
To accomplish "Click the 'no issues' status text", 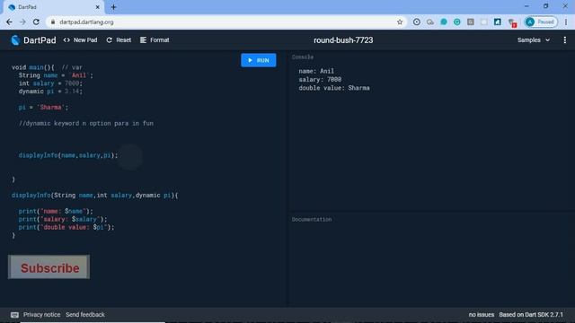I will click(x=482, y=315).
